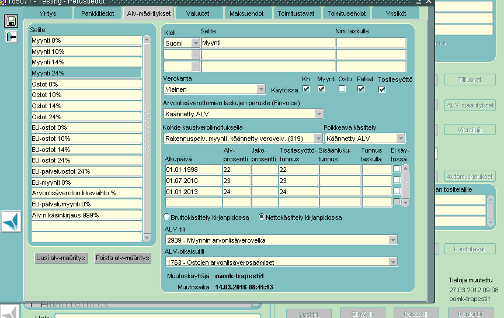Open the third row Kieli dropdown
This screenshot has width=504, height=318.
(x=196, y=66)
